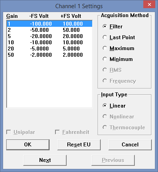The width and height of the screenshot is (158, 172).
Task: Select RMS radio option
Action: click(x=112, y=70)
